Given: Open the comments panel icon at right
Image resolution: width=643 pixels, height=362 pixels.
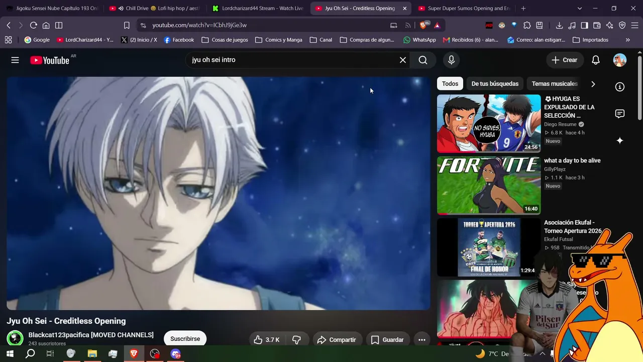Looking at the screenshot, I should 620,114.
